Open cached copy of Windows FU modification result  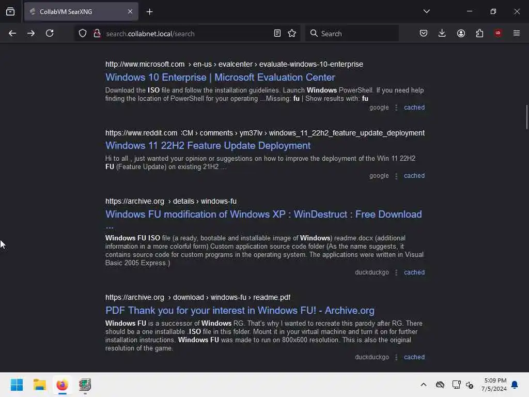pyautogui.click(x=414, y=272)
